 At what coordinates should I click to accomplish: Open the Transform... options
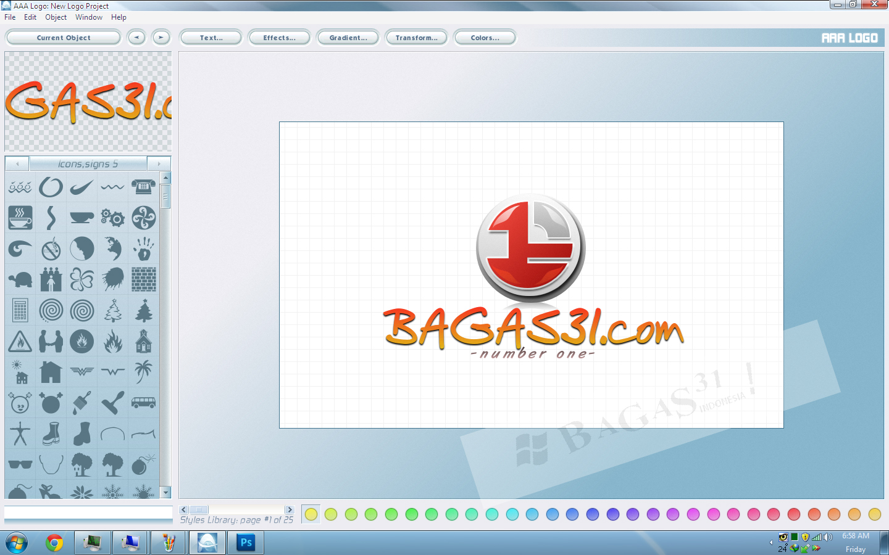click(x=416, y=38)
